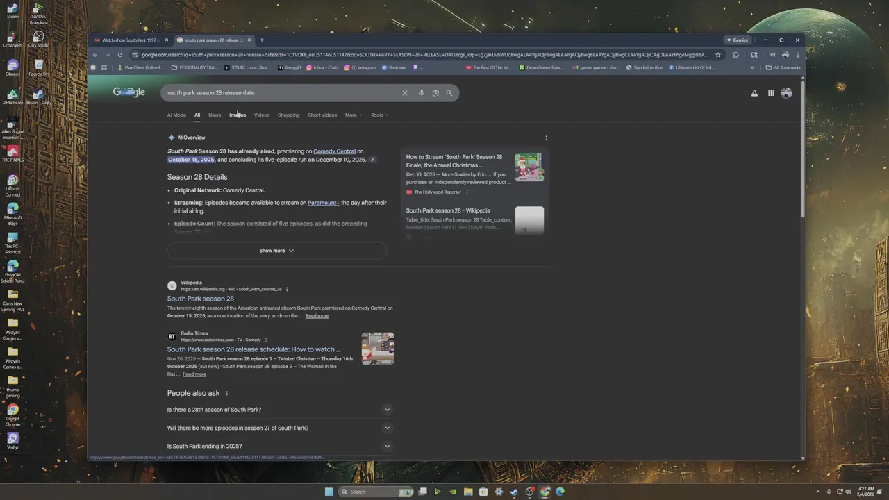
Task: Open the Hollywood Reporter article thumbnail
Action: tap(529, 167)
